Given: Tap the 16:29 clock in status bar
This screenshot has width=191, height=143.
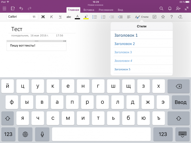Looking at the screenshot, I should (95, 2).
